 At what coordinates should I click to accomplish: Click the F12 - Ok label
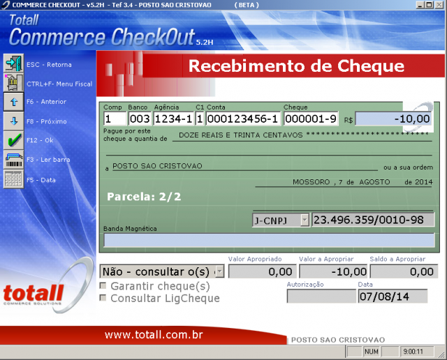click(40, 140)
